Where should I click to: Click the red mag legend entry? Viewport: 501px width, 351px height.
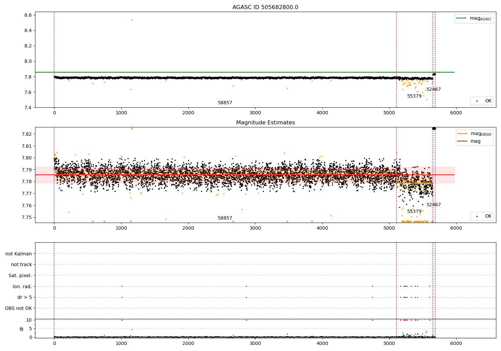pos(463,141)
